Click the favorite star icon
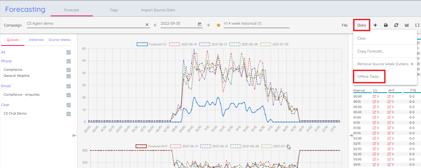 coord(218,25)
